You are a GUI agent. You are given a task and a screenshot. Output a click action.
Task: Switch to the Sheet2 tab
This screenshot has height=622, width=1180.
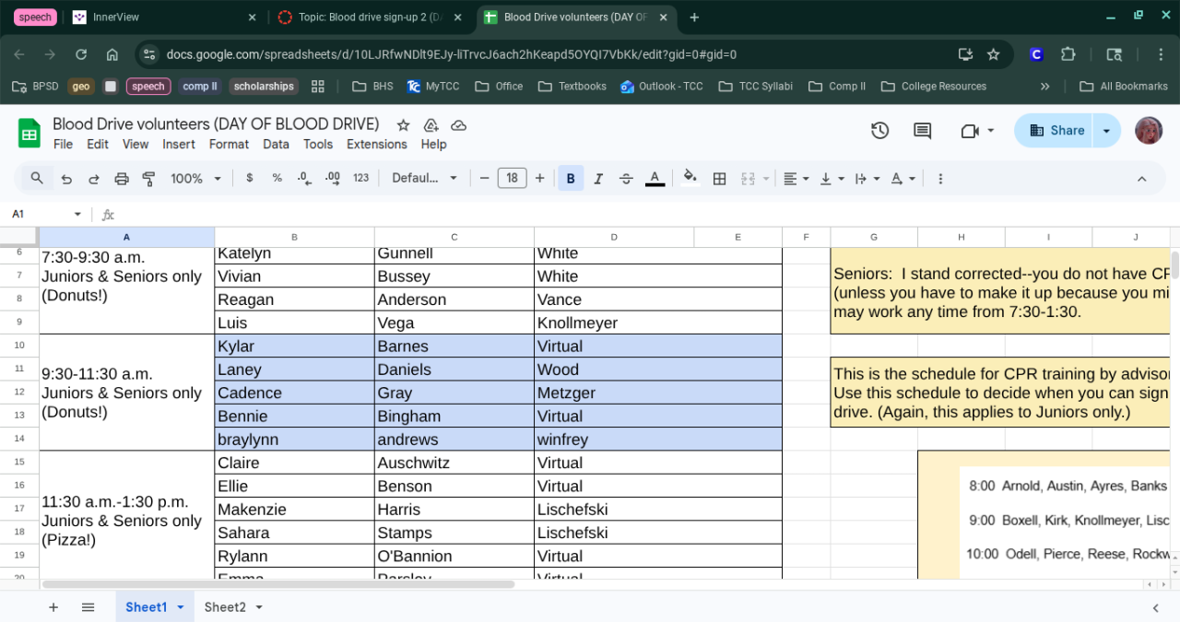coord(225,607)
